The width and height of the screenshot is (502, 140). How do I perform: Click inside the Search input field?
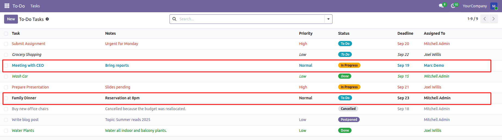coord(251,19)
